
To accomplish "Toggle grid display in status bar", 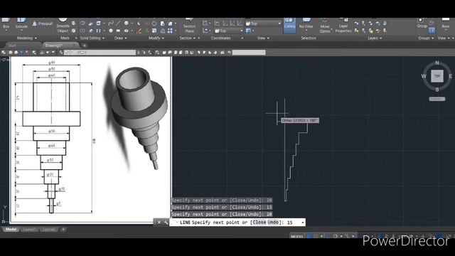I will coord(309,236).
